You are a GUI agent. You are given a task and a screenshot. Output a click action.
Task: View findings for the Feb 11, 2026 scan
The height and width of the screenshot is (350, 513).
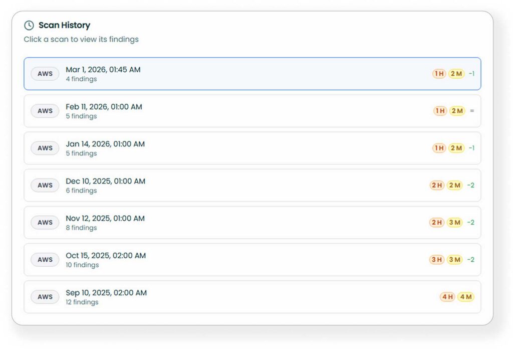(x=250, y=111)
